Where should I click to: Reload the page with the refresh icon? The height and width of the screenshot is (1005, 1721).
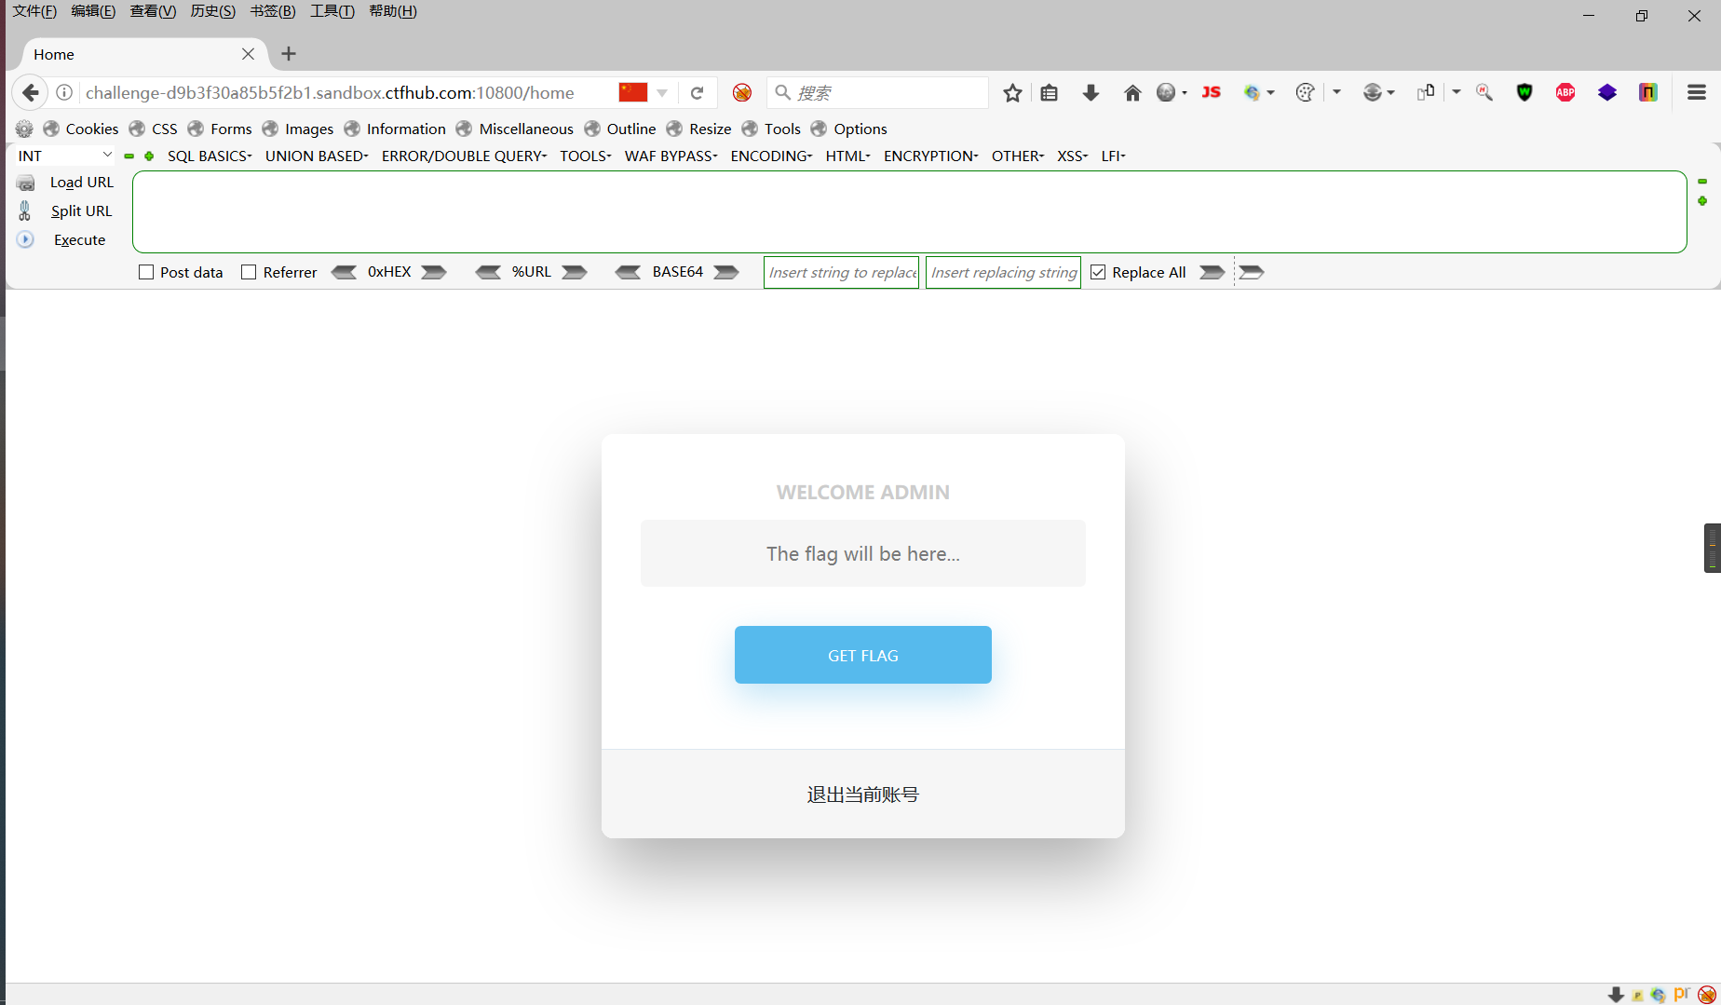[x=697, y=92]
